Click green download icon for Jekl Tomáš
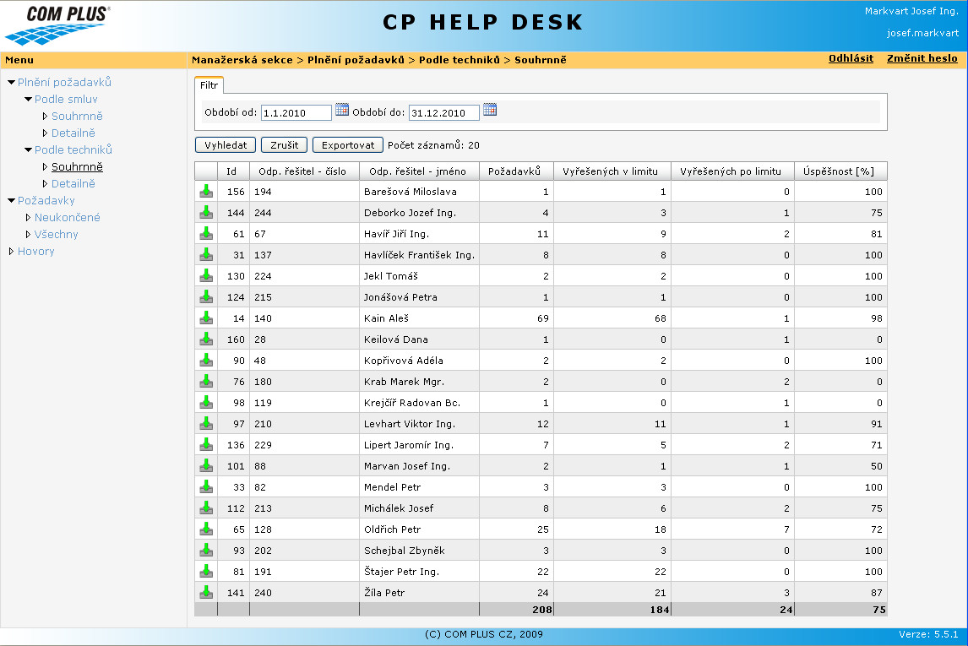This screenshot has width=968, height=646. (206, 275)
